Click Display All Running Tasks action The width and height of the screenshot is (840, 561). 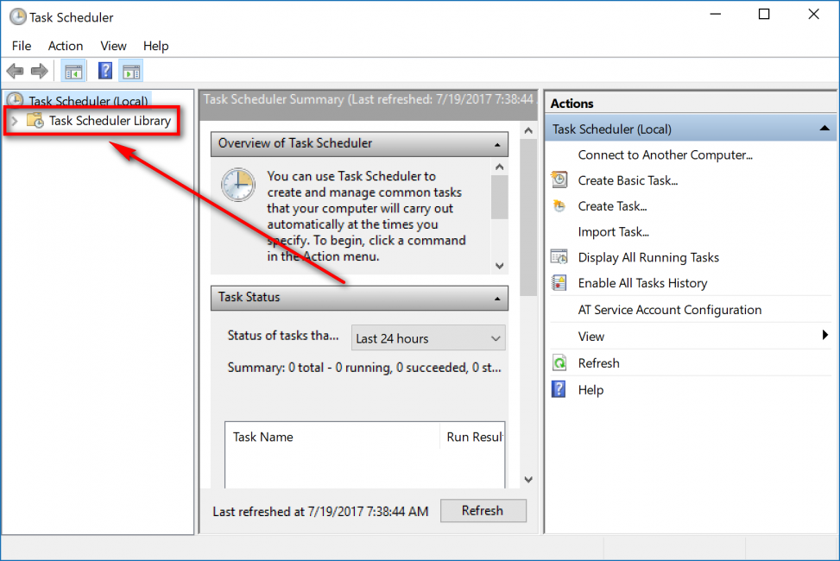click(x=648, y=258)
